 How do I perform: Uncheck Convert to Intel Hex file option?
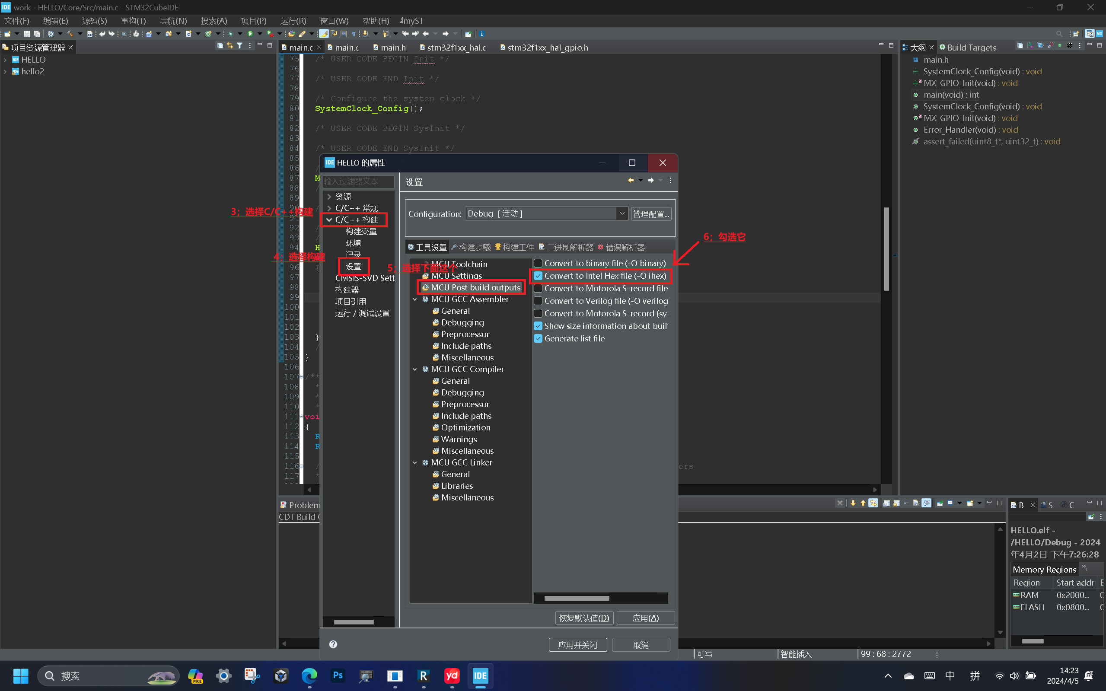(539, 276)
